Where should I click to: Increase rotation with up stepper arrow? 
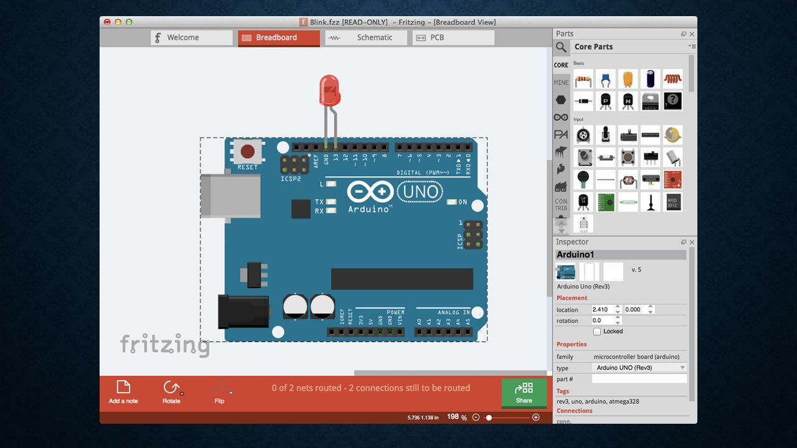[x=618, y=318]
